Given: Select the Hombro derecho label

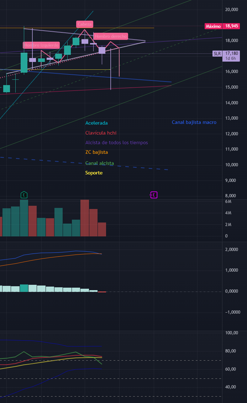Looking at the screenshot, I should (x=110, y=36).
